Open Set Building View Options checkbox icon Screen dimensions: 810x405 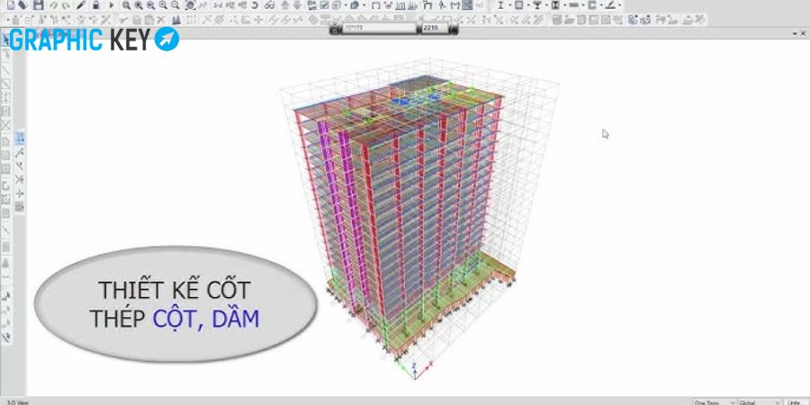(324, 5)
